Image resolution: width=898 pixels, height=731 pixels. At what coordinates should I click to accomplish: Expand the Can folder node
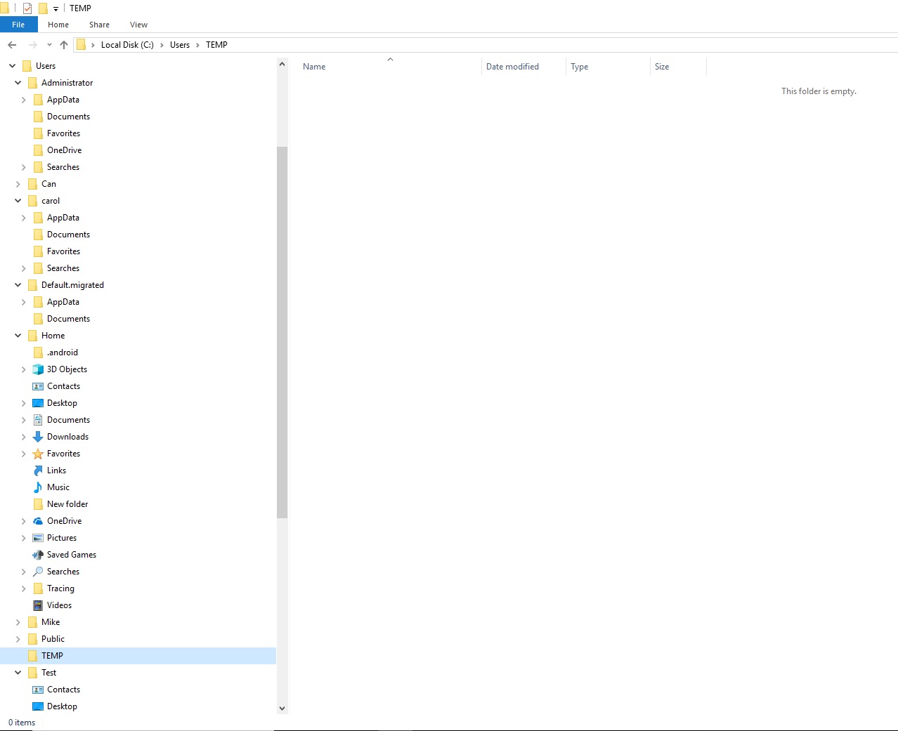(18, 184)
